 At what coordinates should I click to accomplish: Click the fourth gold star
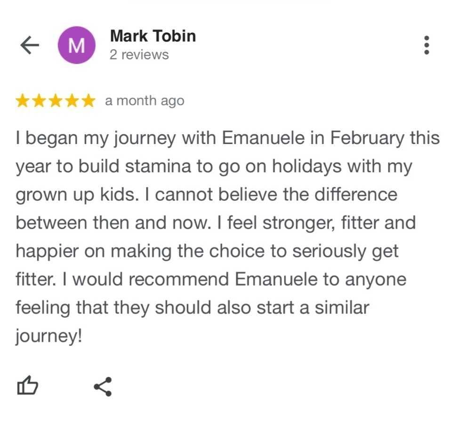click(x=72, y=101)
